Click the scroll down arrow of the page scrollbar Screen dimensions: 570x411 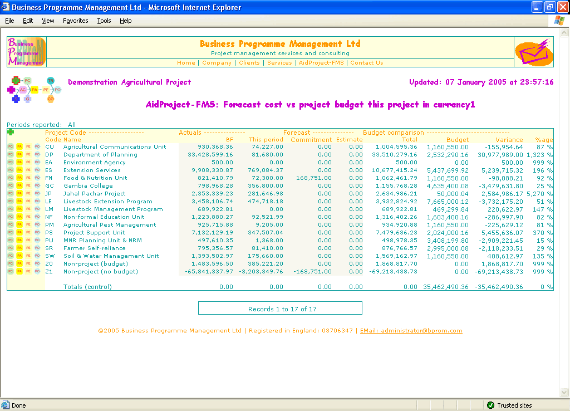(x=564, y=392)
